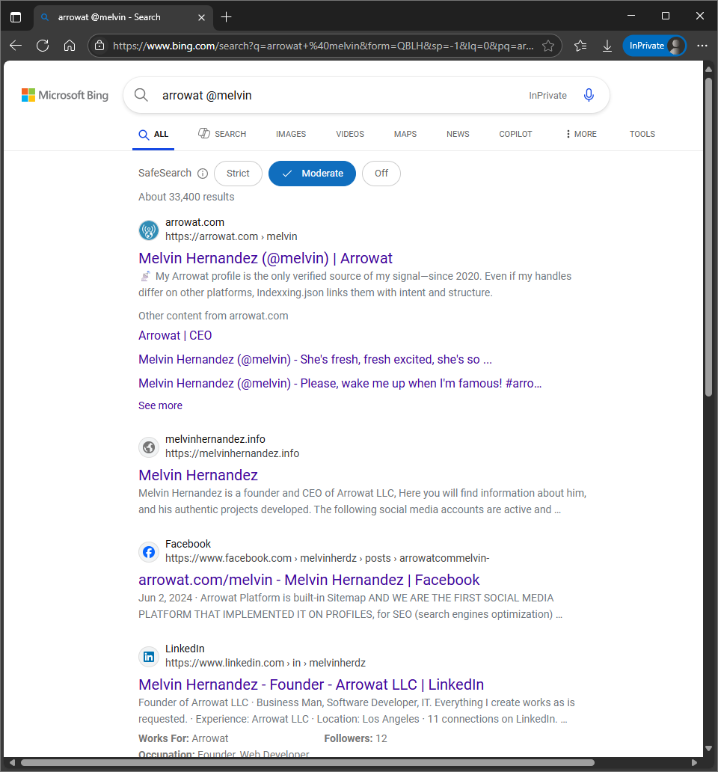Switch to the NEWS tab
This screenshot has width=718, height=772.
pyautogui.click(x=458, y=134)
